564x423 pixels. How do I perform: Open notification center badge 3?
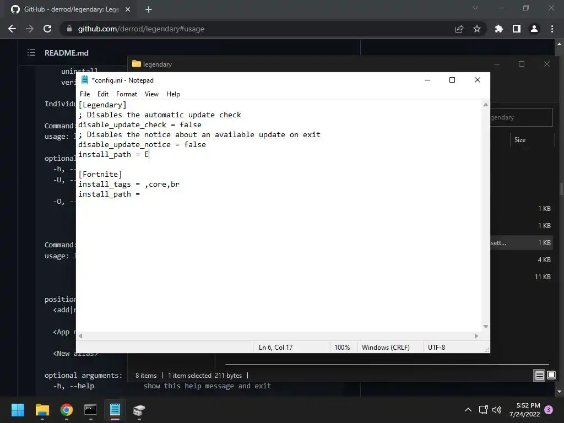[549, 410]
